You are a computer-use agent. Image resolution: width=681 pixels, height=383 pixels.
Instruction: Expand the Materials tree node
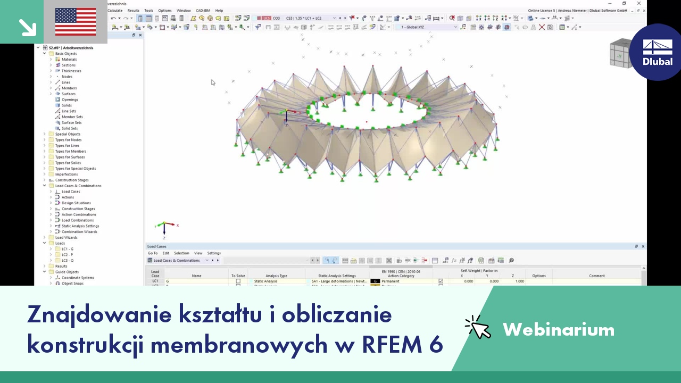[x=51, y=60]
